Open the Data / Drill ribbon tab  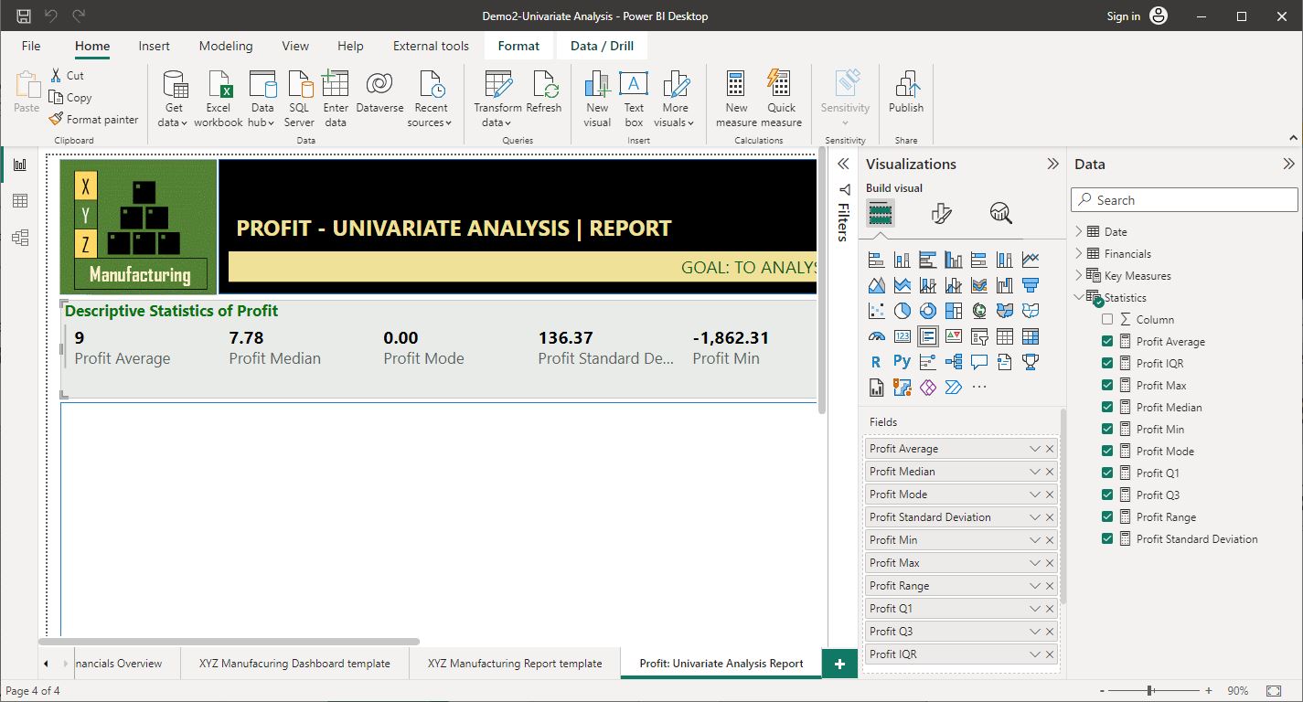[x=602, y=46]
